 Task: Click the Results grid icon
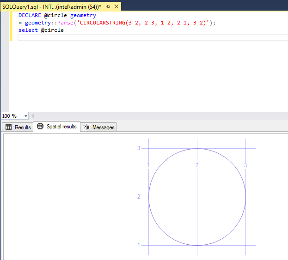click(x=8, y=127)
